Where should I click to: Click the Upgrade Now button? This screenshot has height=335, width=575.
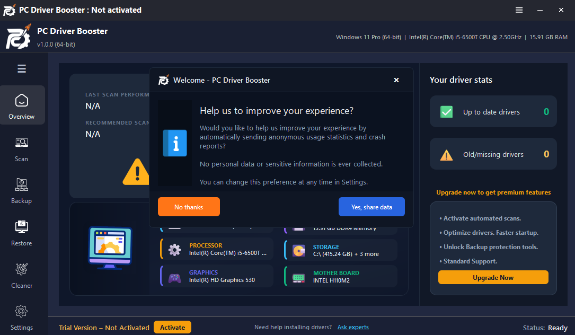point(493,277)
